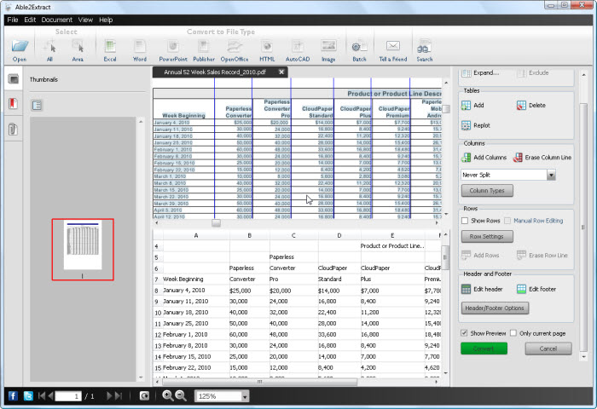597x409 pixels.
Task: Open the Help menu
Action: click(106, 20)
